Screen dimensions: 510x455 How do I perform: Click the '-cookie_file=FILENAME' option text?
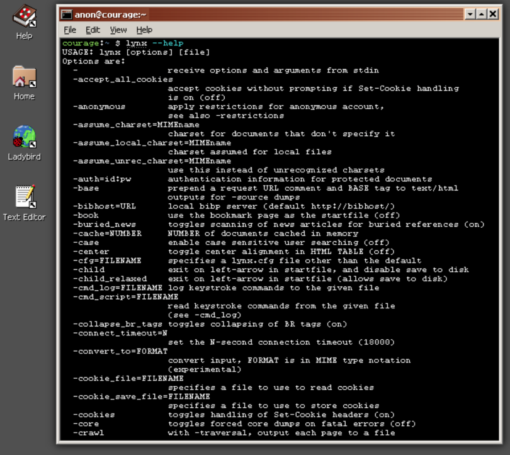tap(128, 378)
